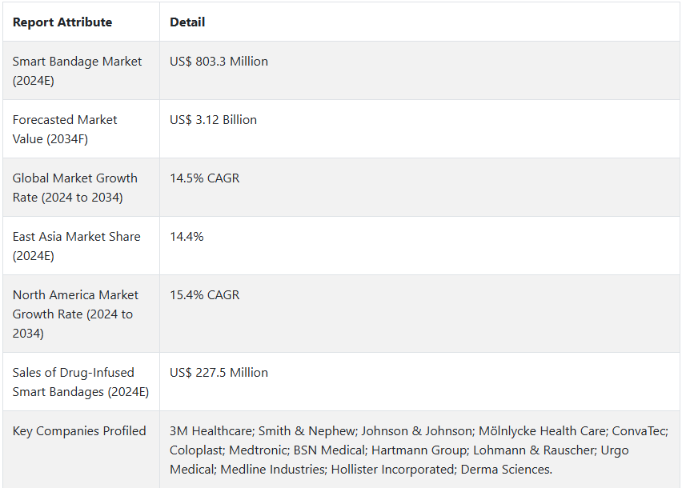682x488 pixels.
Task: Select Forecasted Market Value (2034F) label
Action: pos(65,129)
